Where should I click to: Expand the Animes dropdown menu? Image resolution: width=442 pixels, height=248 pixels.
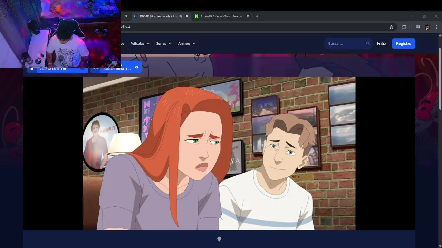[x=187, y=44]
